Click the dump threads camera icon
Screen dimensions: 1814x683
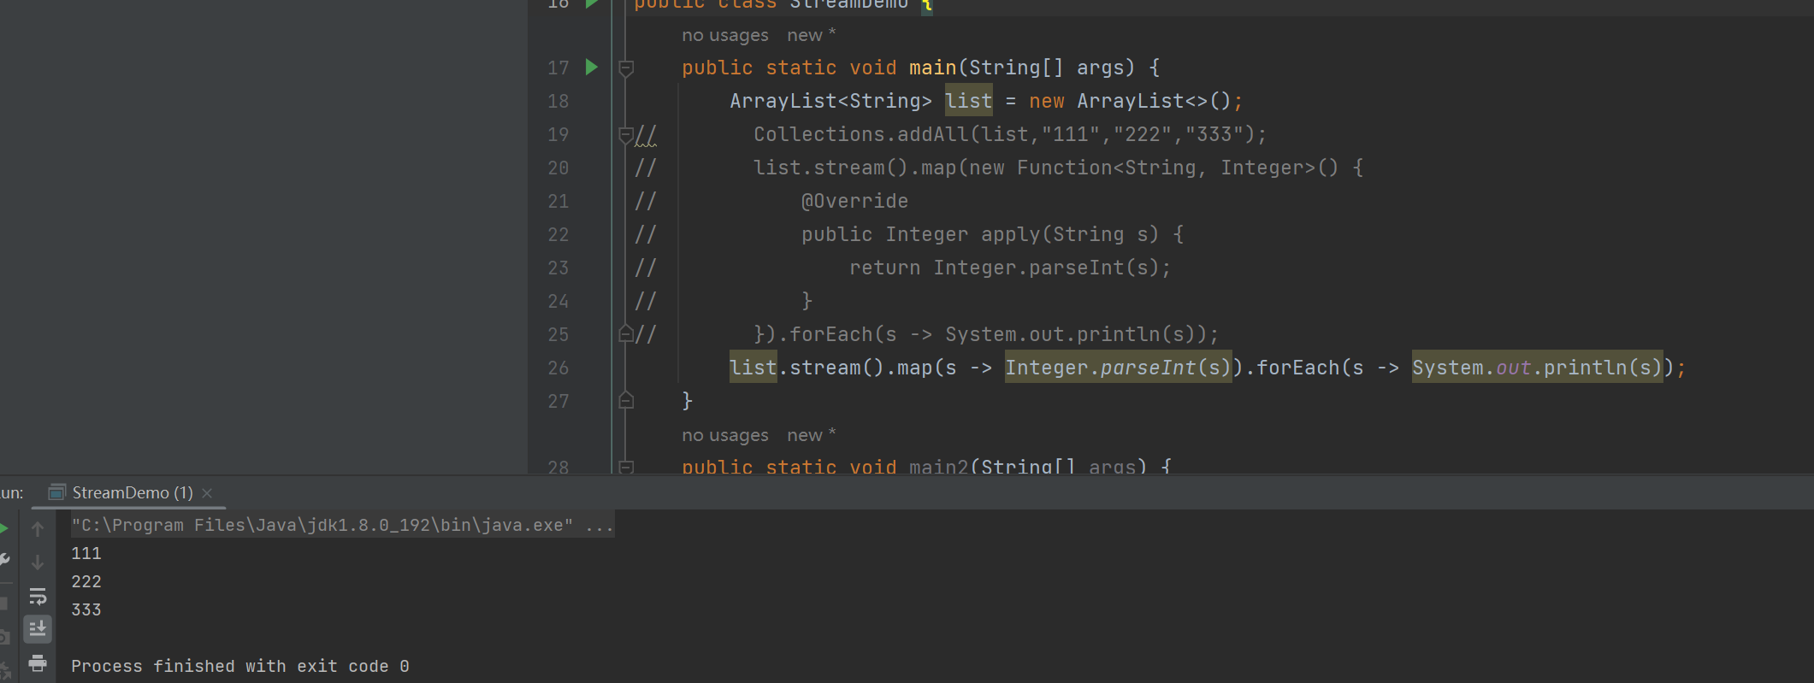coord(3,637)
